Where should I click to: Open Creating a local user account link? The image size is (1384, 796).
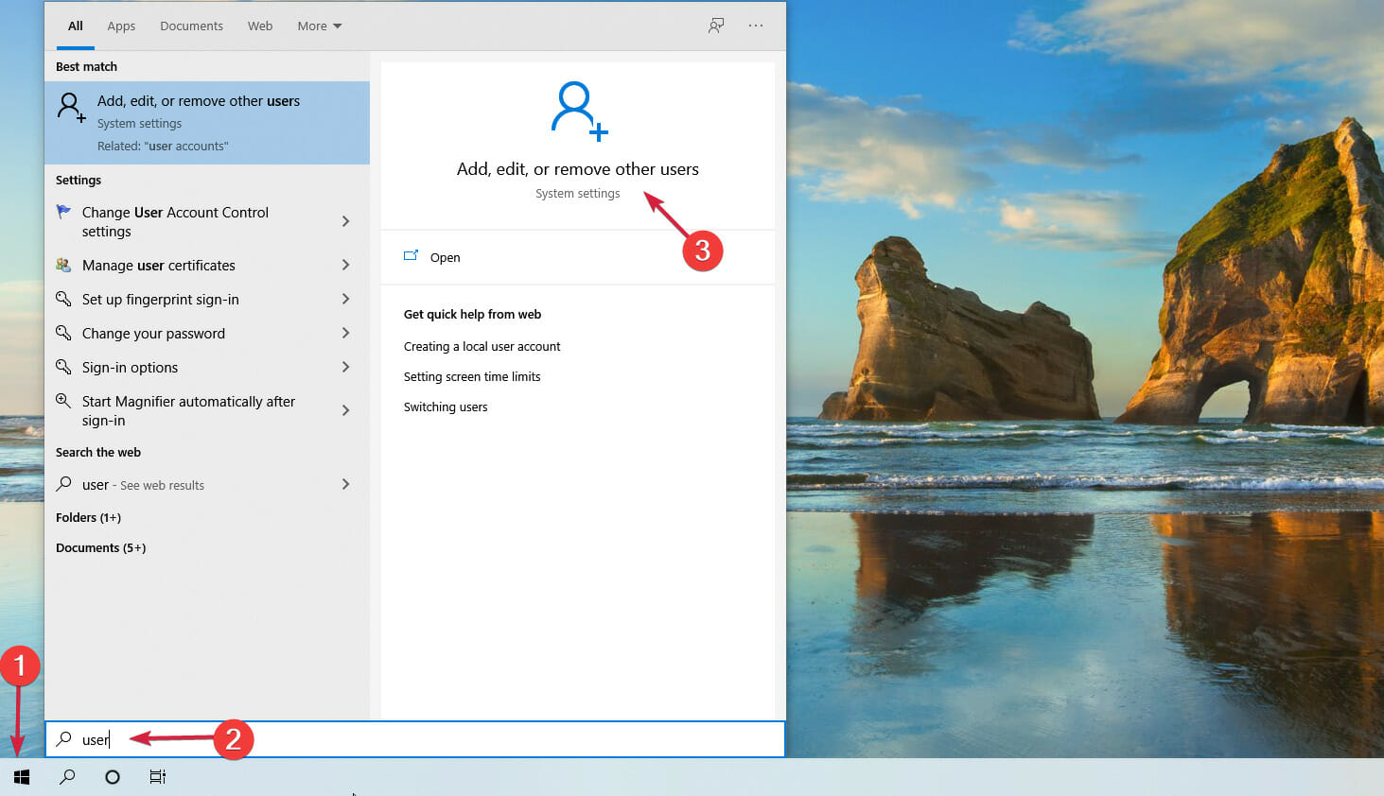pos(482,347)
